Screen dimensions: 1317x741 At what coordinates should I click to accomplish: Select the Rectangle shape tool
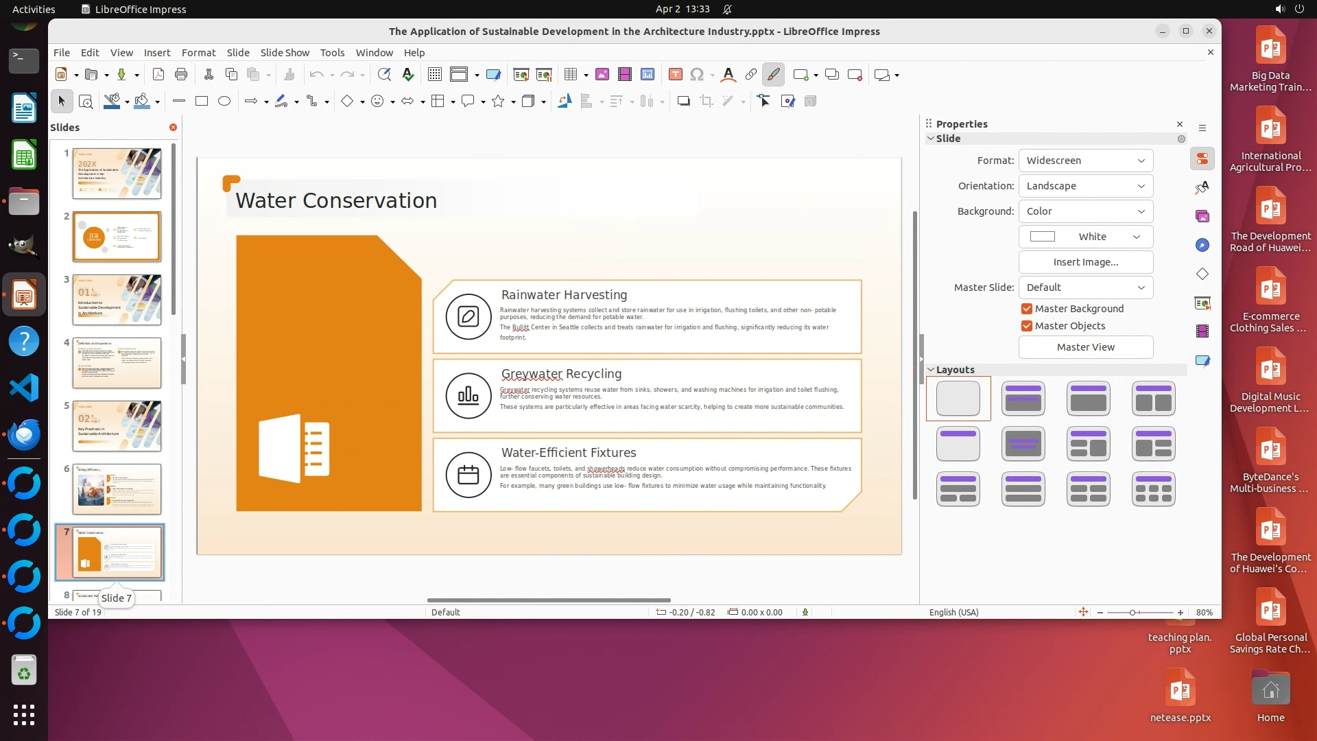[202, 101]
